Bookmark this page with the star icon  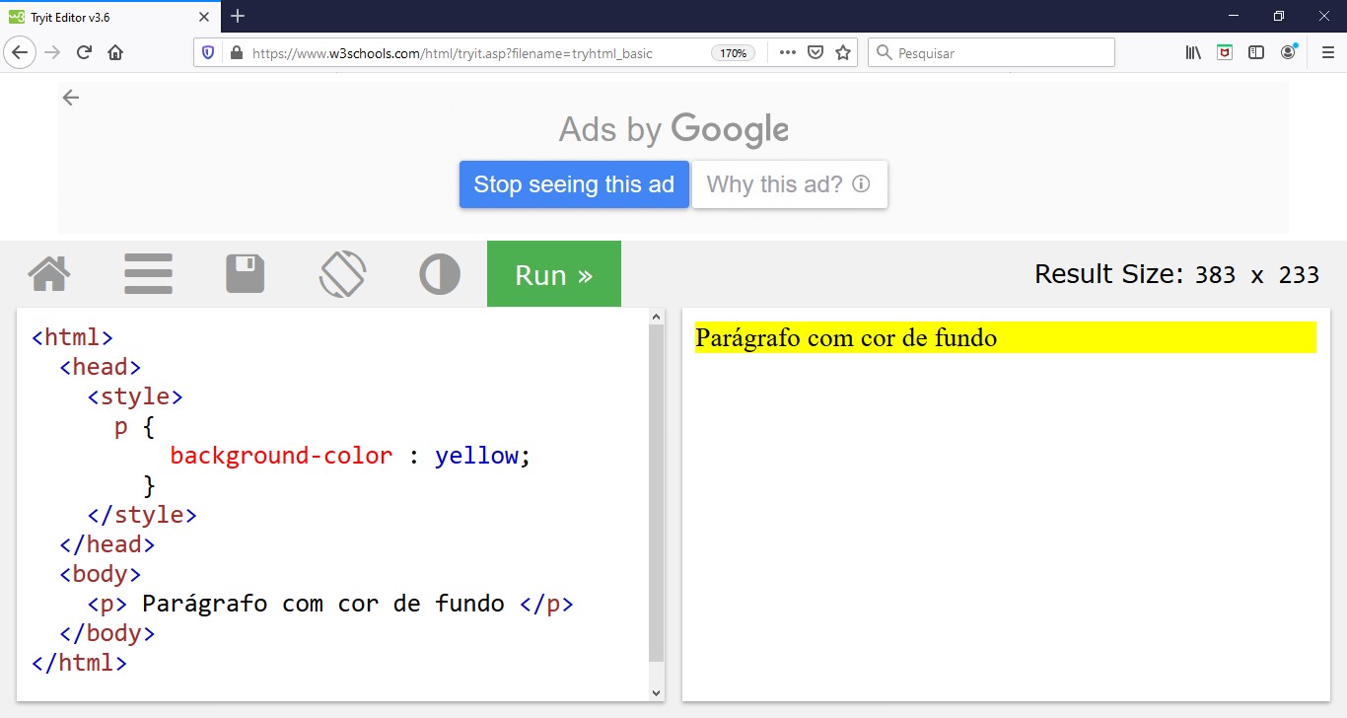pos(843,52)
